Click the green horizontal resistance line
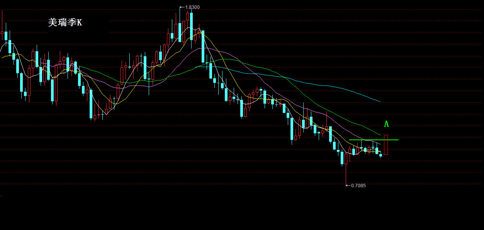 (x=374, y=139)
